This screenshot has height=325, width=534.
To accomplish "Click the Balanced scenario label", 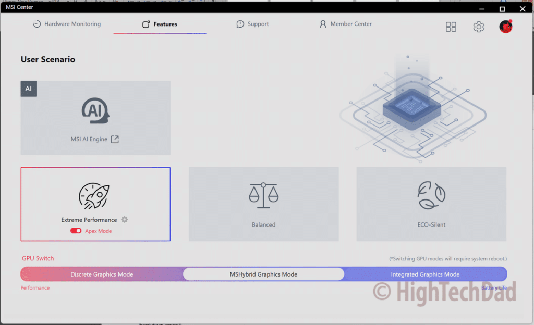I will [263, 224].
